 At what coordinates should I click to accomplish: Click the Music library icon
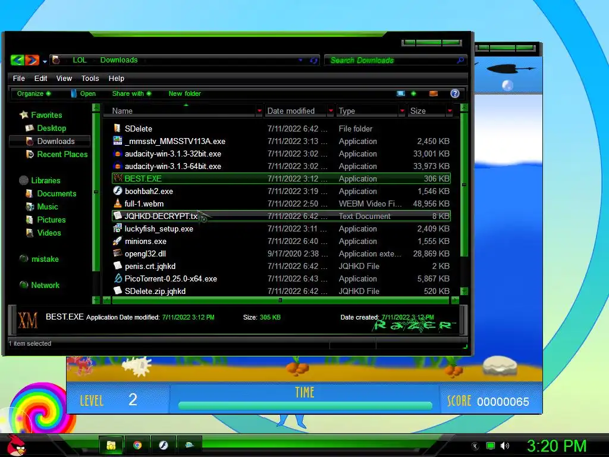click(x=30, y=206)
